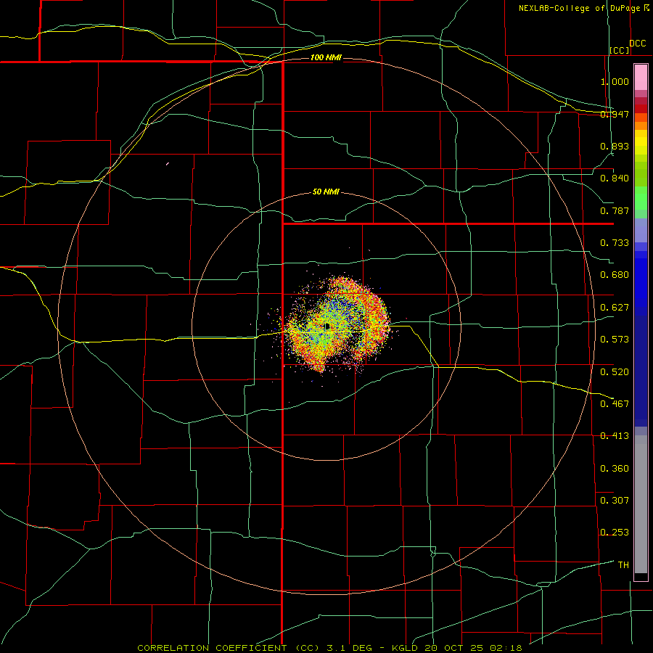Image resolution: width=653 pixels, height=653 pixels.
Task: Click the TH threshold label
Action: [x=623, y=565]
